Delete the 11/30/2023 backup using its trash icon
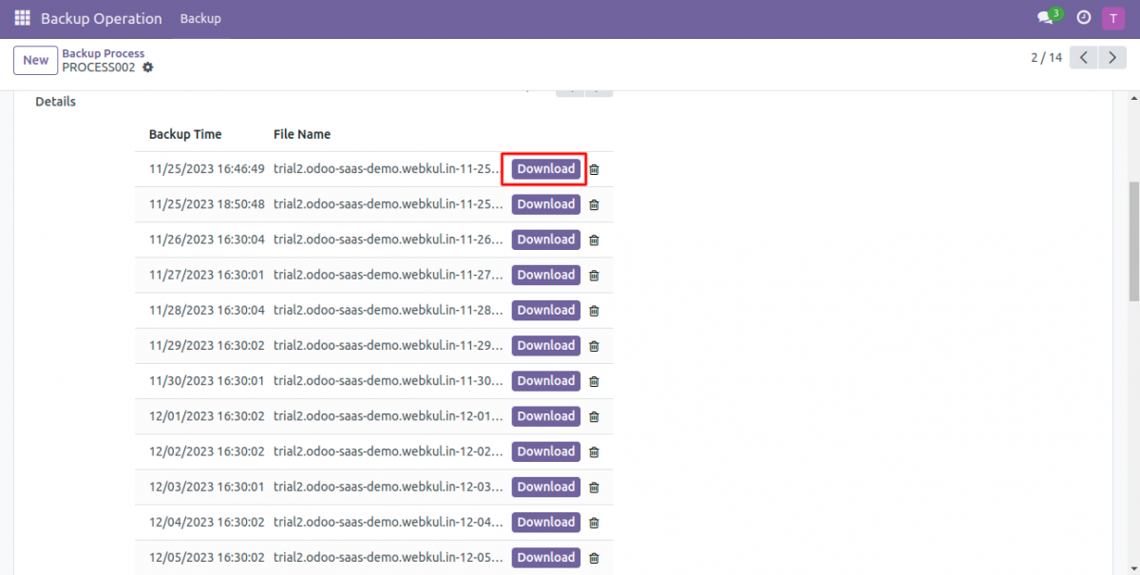1140x575 pixels. click(594, 380)
